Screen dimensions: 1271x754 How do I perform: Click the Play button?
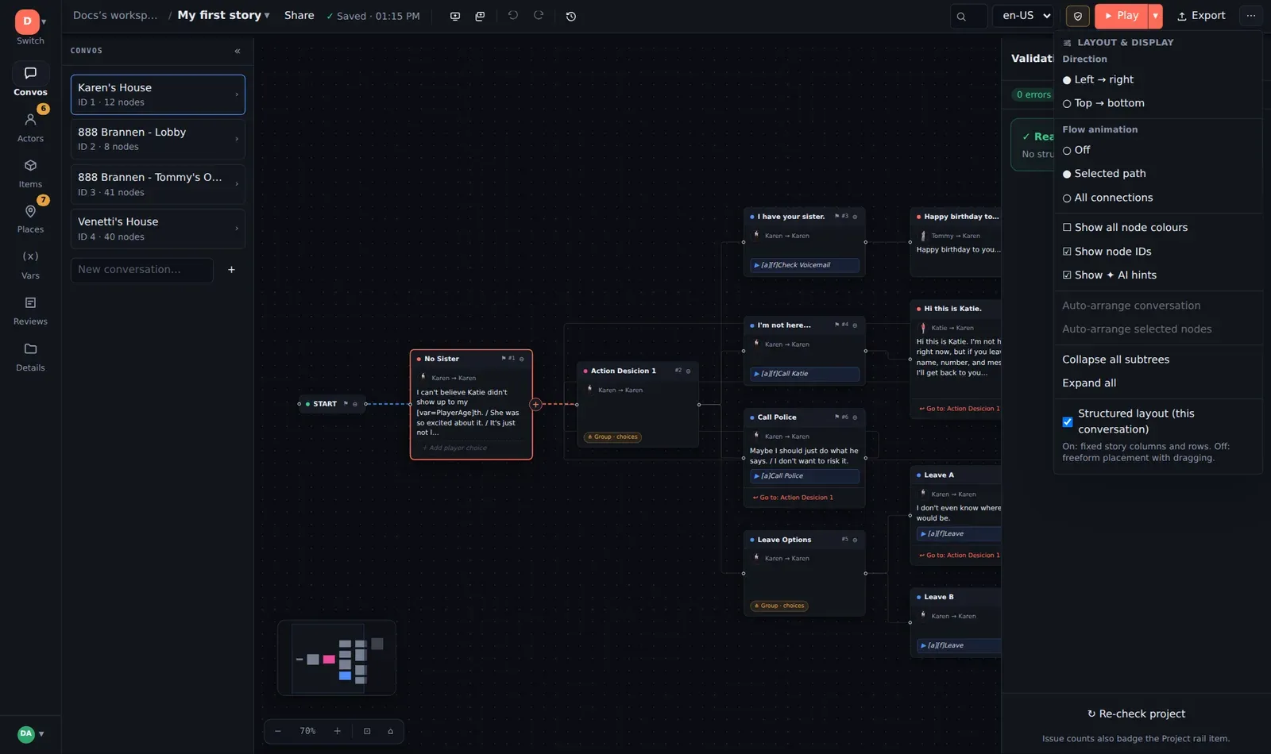click(x=1122, y=16)
